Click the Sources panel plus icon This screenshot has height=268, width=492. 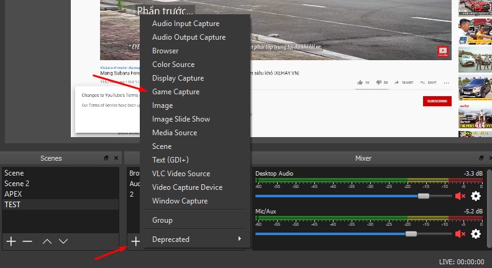click(x=135, y=241)
